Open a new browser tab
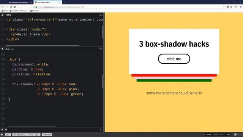This screenshot has width=243, height=137. pos(64,2)
